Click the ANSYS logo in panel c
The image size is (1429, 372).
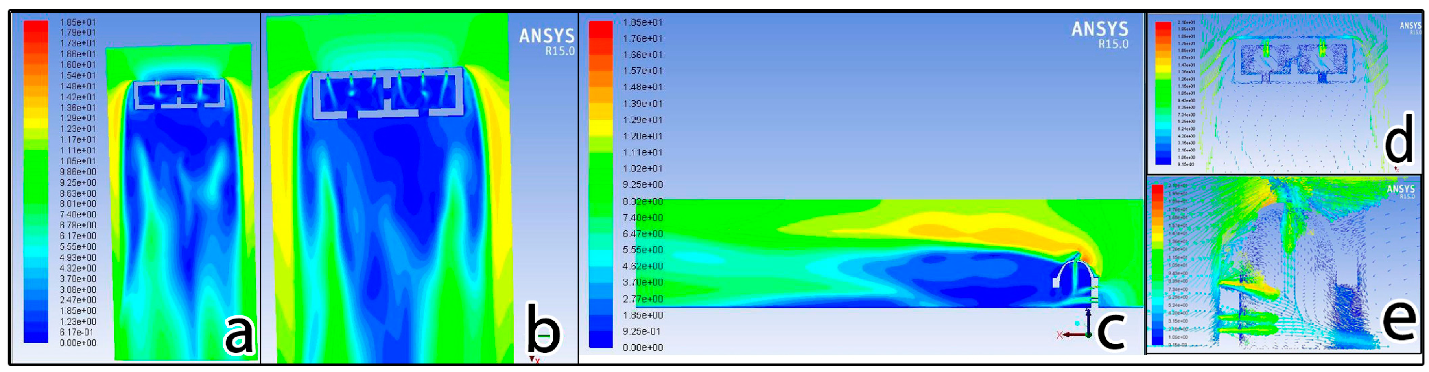[1099, 35]
